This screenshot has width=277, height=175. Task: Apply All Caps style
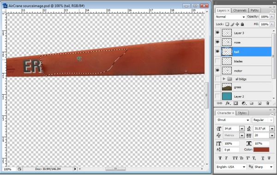pyautogui.click(x=235, y=158)
